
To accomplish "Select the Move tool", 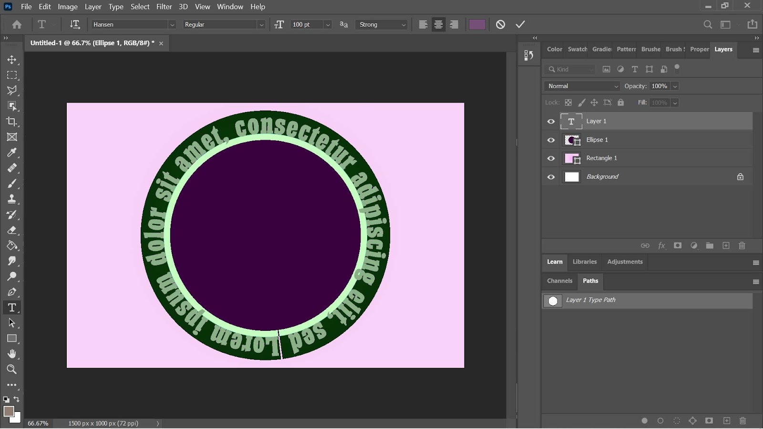I will (x=12, y=60).
